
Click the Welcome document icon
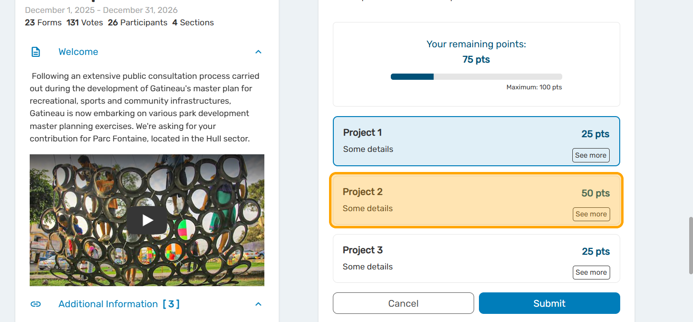[36, 52]
